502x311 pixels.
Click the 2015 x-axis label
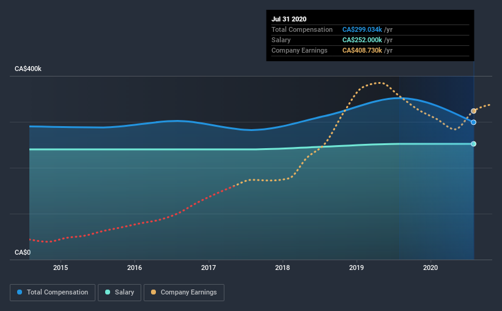61,268
